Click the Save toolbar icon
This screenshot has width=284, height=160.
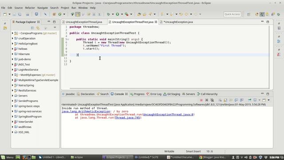(14, 14)
